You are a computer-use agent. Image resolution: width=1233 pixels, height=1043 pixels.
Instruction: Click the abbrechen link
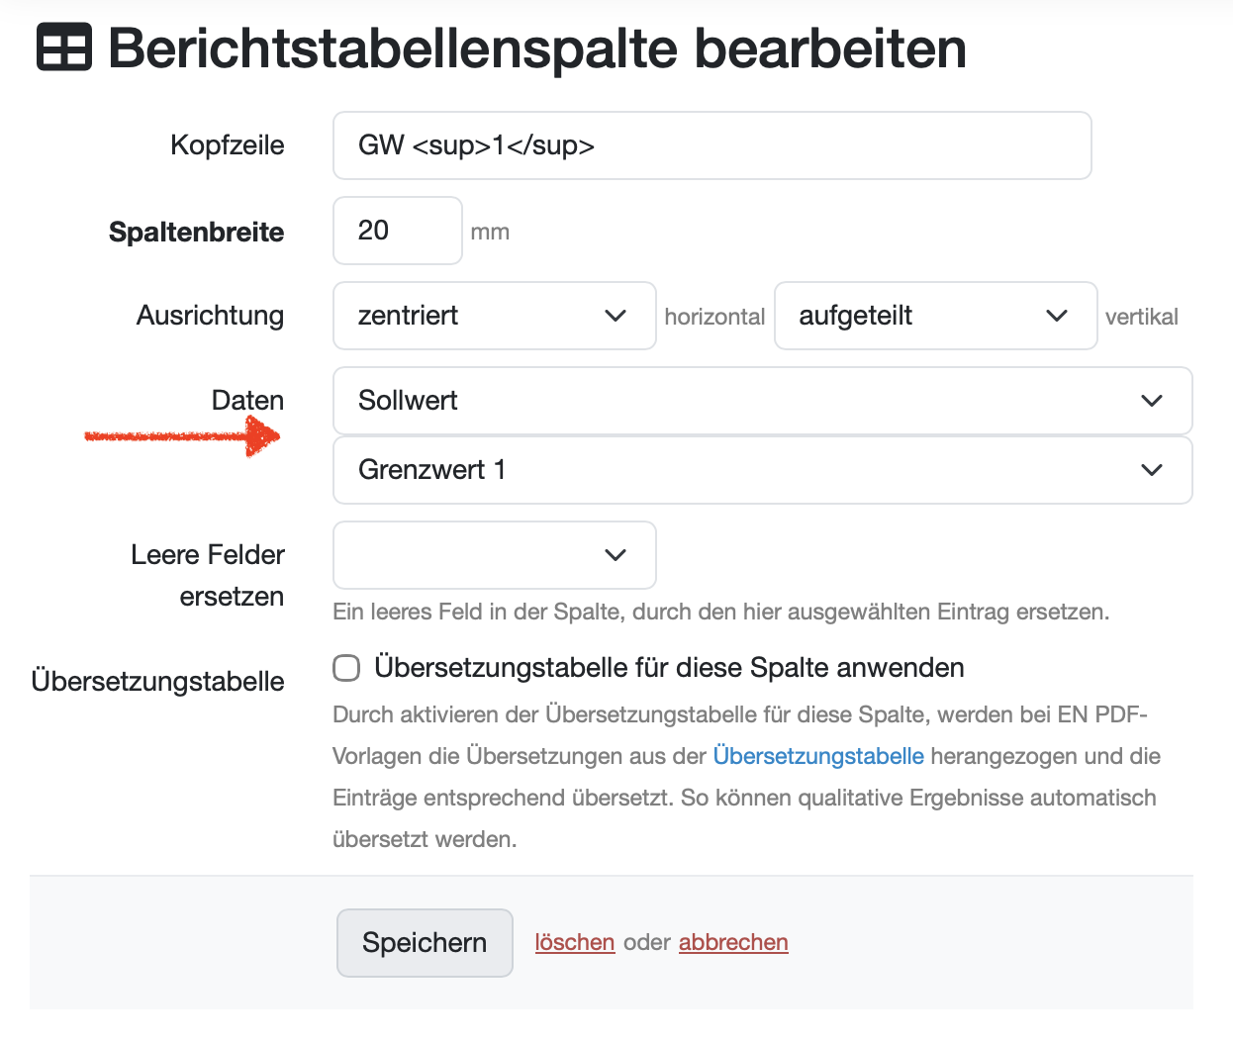pyautogui.click(x=733, y=942)
